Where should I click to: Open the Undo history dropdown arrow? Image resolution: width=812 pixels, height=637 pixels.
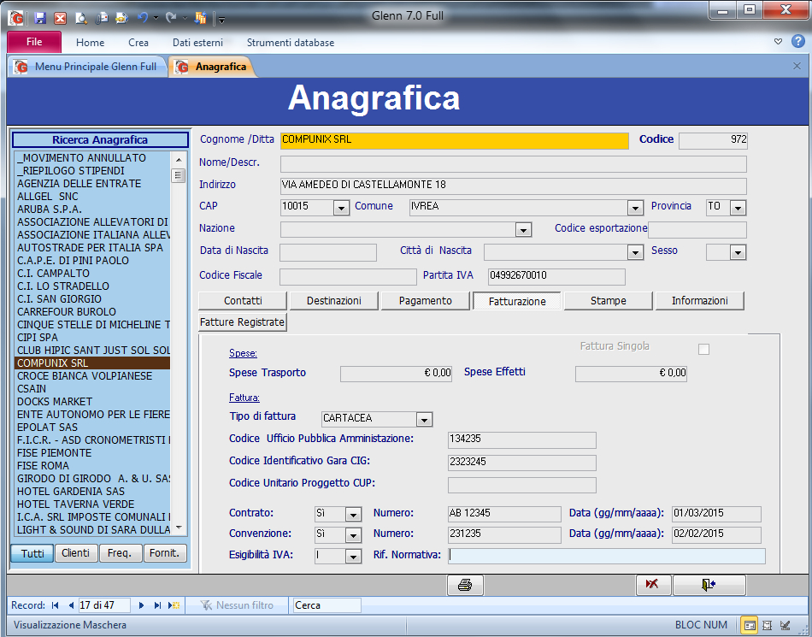click(156, 19)
